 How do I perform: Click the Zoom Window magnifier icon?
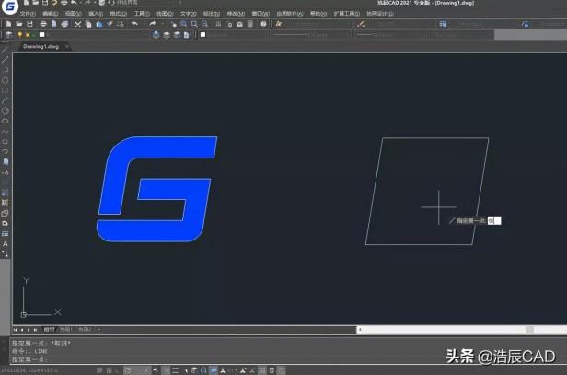194,24
